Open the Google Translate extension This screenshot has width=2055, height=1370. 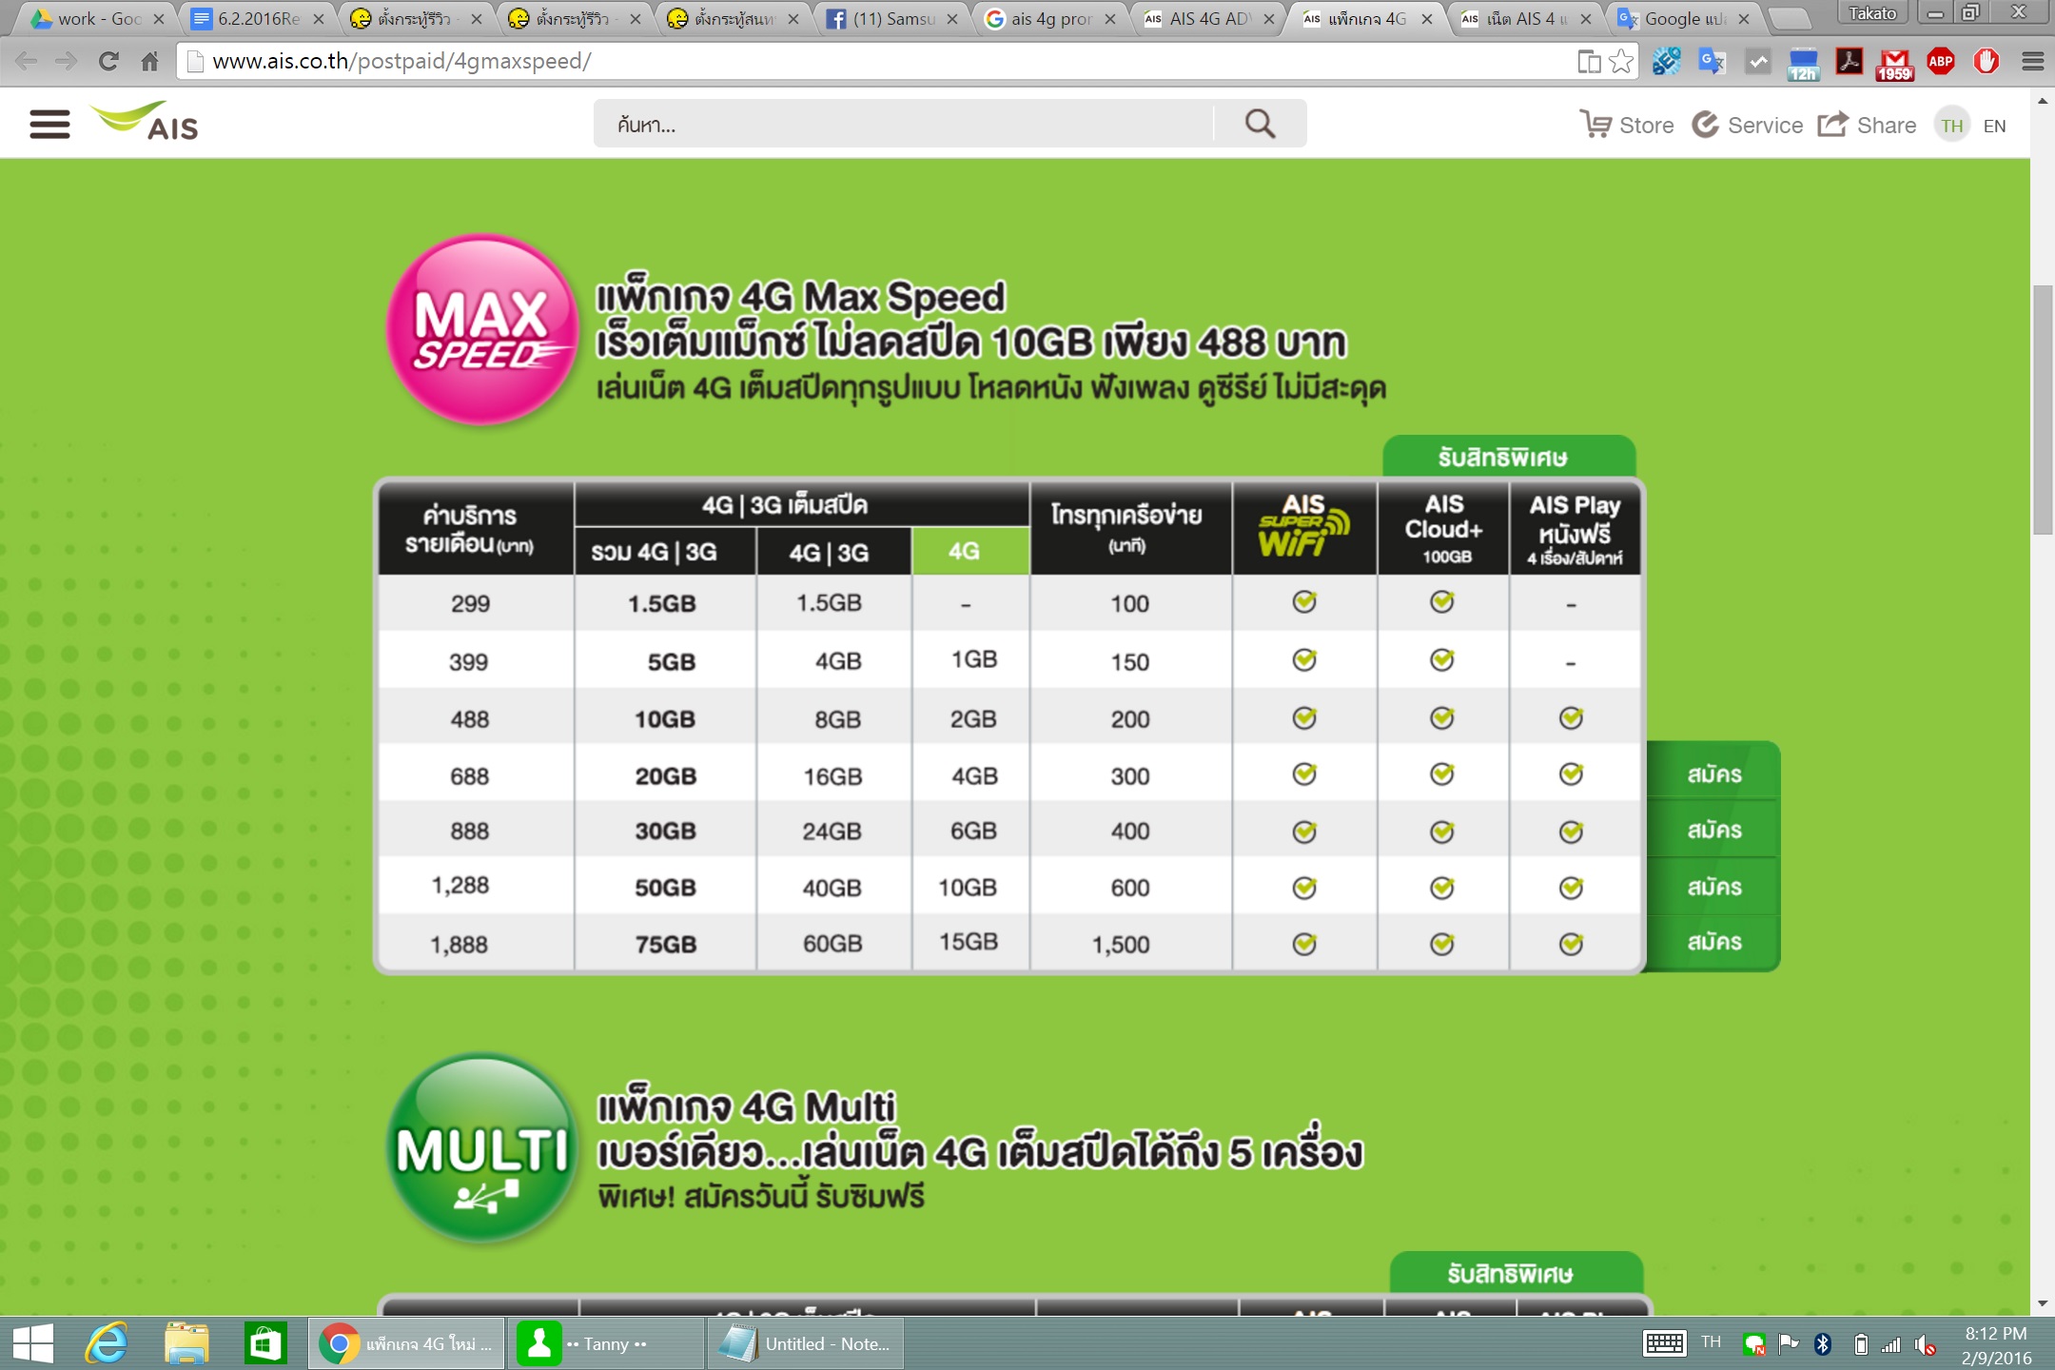pos(1712,62)
